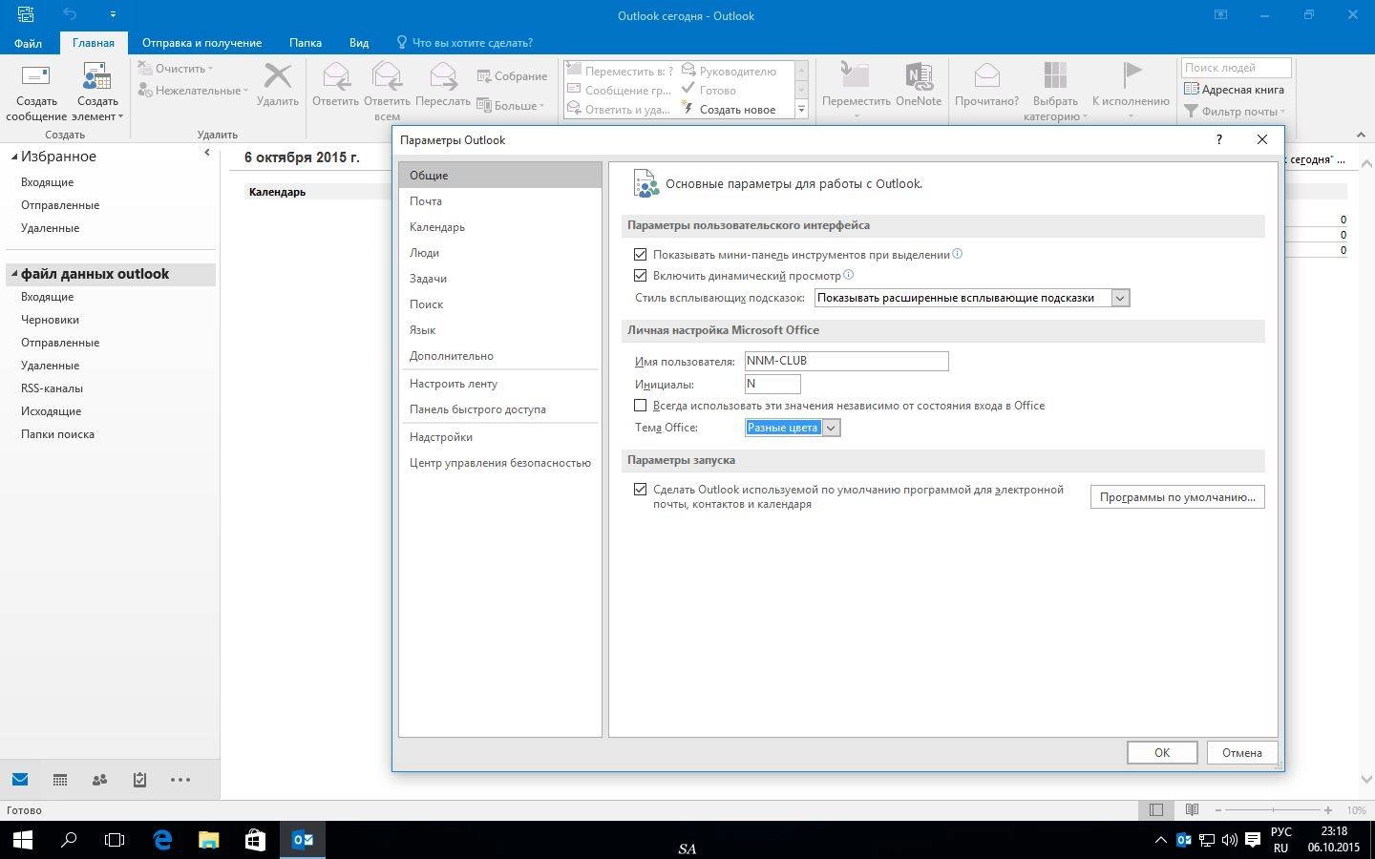Image resolution: width=1375 pixels, height=859 pixels.
Task: Select Почта category in options dialog
Action: pos(499,201)
